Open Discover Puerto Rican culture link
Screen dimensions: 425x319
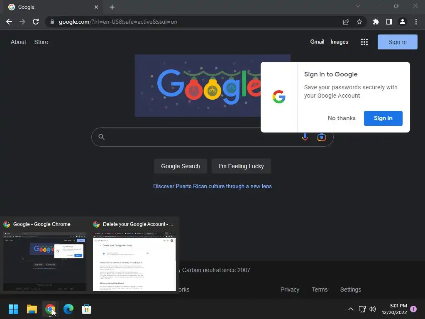pyautogui.click(x=212, y=186)
